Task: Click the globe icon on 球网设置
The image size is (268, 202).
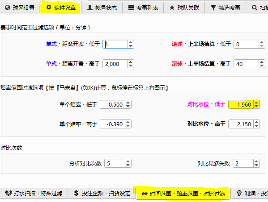Action: pyautogui.click(x=8, y=8)
